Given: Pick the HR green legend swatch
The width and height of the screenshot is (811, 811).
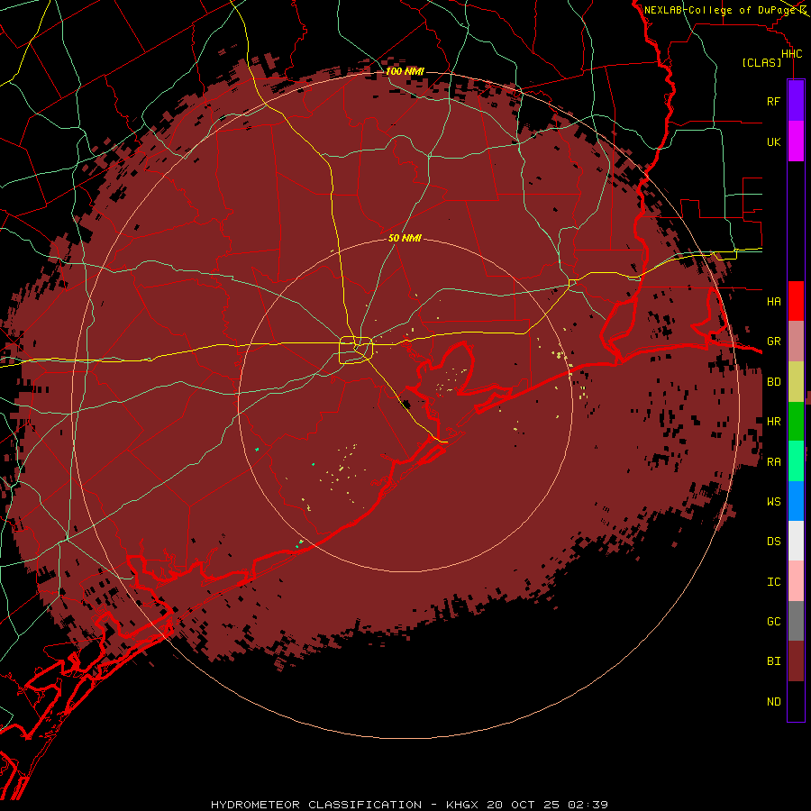Looking at the screenshot, I should click(796, 421).
